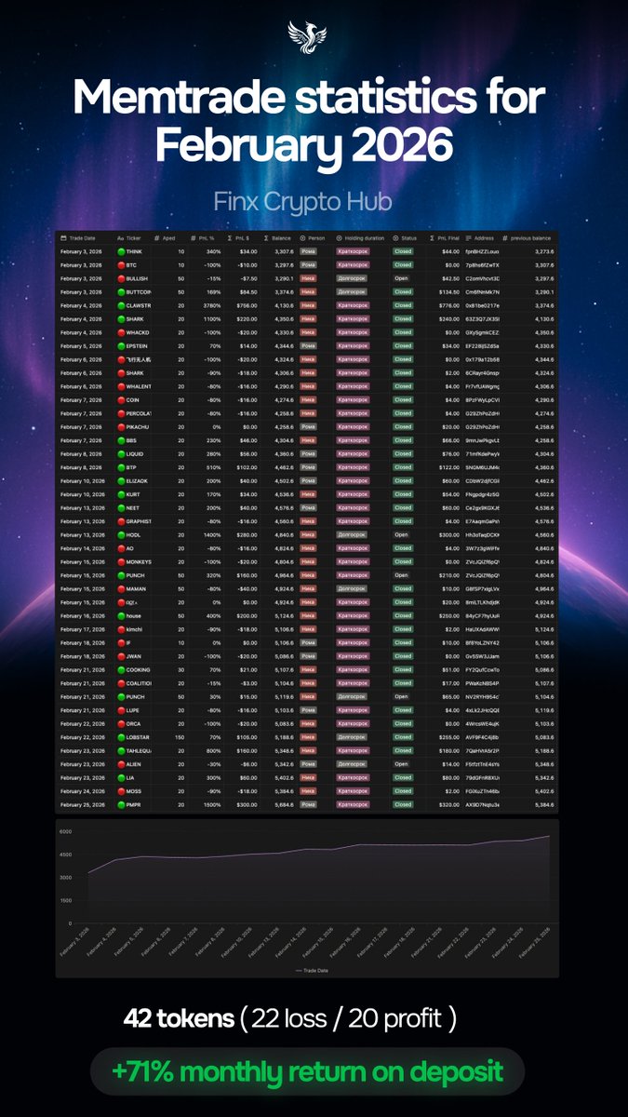Click the Status column header icon
Screen dimensions: 628x1117
pyautogui.click(x=394, y=238)
